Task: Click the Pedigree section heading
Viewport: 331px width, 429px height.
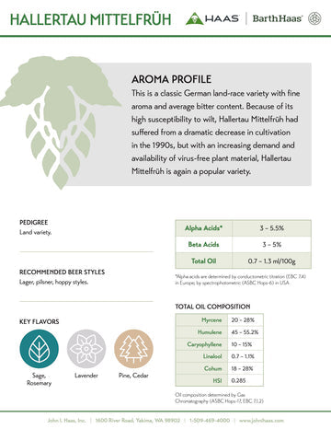Action: tap(34, 223)
